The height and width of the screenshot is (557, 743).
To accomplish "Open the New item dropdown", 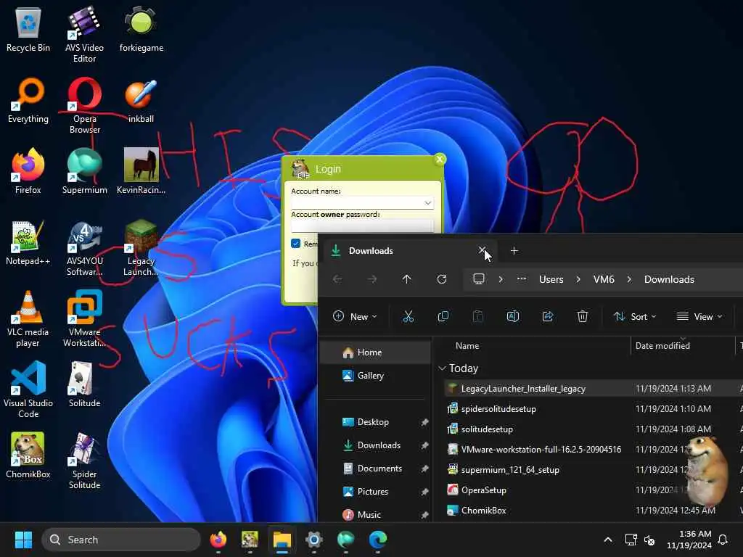I will tap(355, 316).
